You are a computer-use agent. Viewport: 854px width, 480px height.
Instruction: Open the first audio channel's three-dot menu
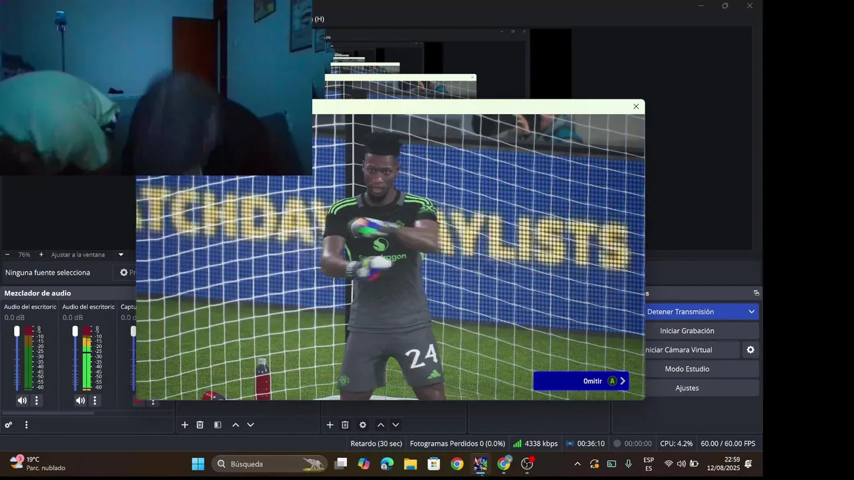(37, 401)
